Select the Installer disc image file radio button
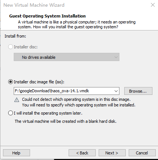158x160 pixels. pos(10,82)
